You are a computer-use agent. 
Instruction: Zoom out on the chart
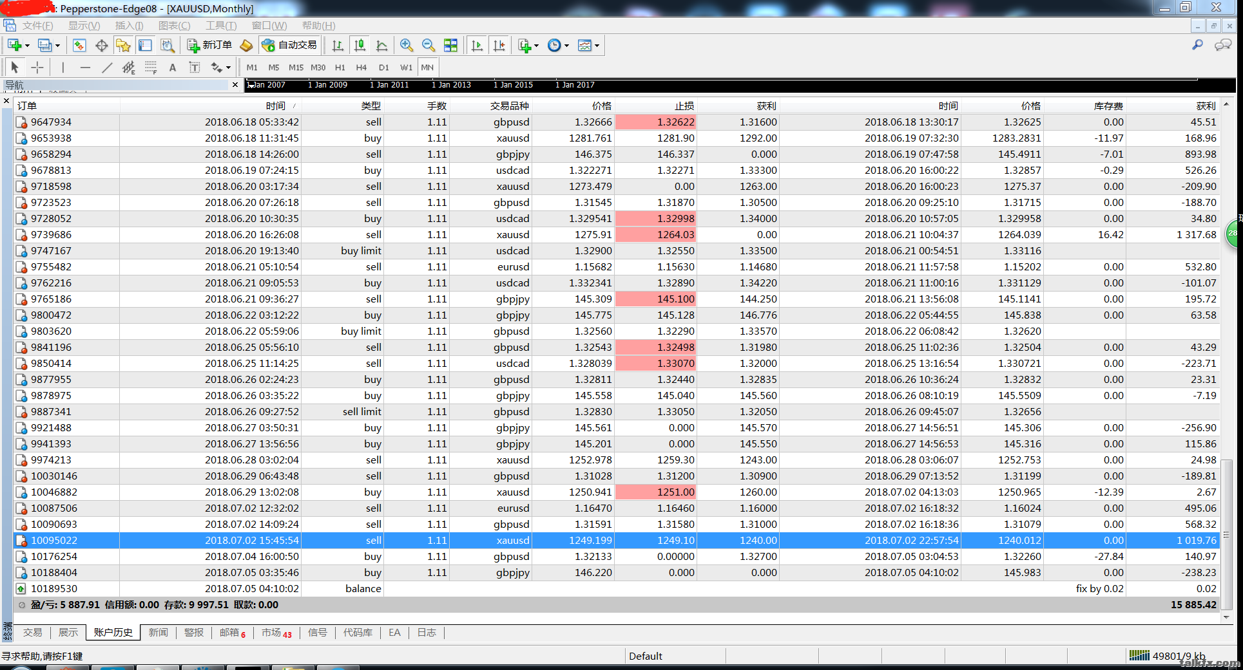pos(429,45)
